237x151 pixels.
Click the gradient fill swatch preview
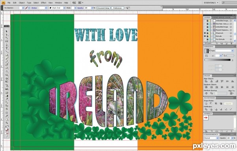tap(206, 51)
